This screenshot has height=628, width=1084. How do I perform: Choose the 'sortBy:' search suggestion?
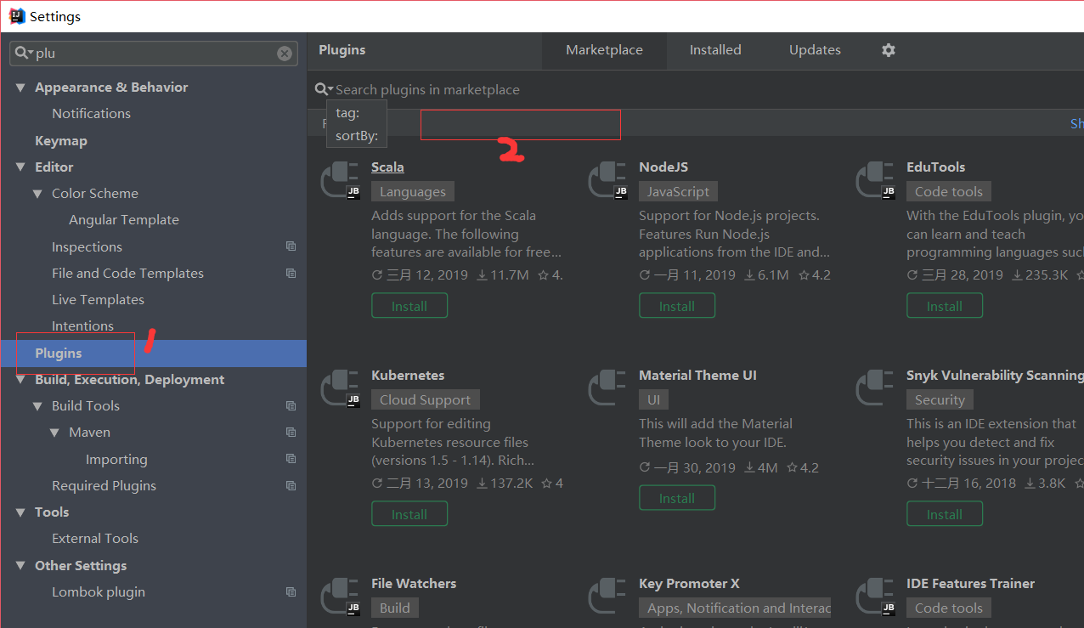[x=357, y=135]
